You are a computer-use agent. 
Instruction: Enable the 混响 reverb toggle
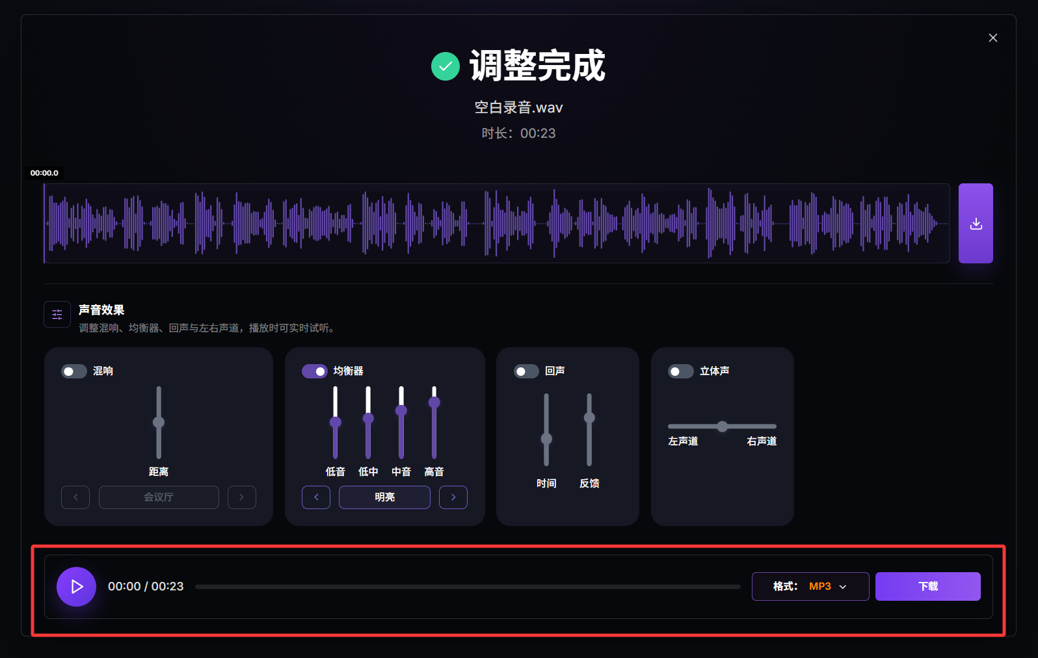pos(74,371)
